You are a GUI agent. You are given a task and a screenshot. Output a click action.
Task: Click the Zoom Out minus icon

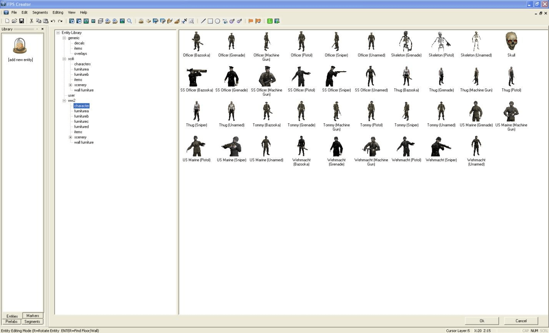click(x=79, y=21)
